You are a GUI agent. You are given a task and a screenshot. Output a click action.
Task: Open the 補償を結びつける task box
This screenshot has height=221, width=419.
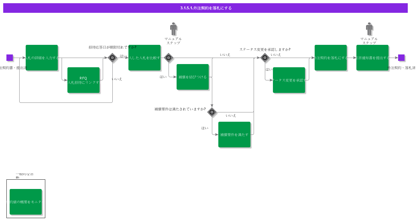coord(193,77)
